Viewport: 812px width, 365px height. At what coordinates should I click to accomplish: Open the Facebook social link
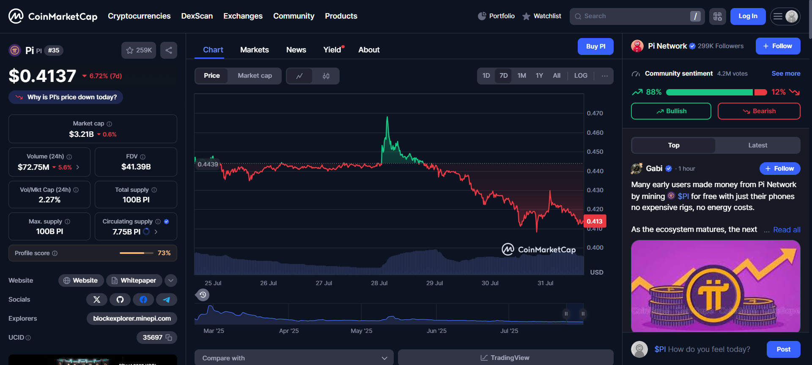143,300
